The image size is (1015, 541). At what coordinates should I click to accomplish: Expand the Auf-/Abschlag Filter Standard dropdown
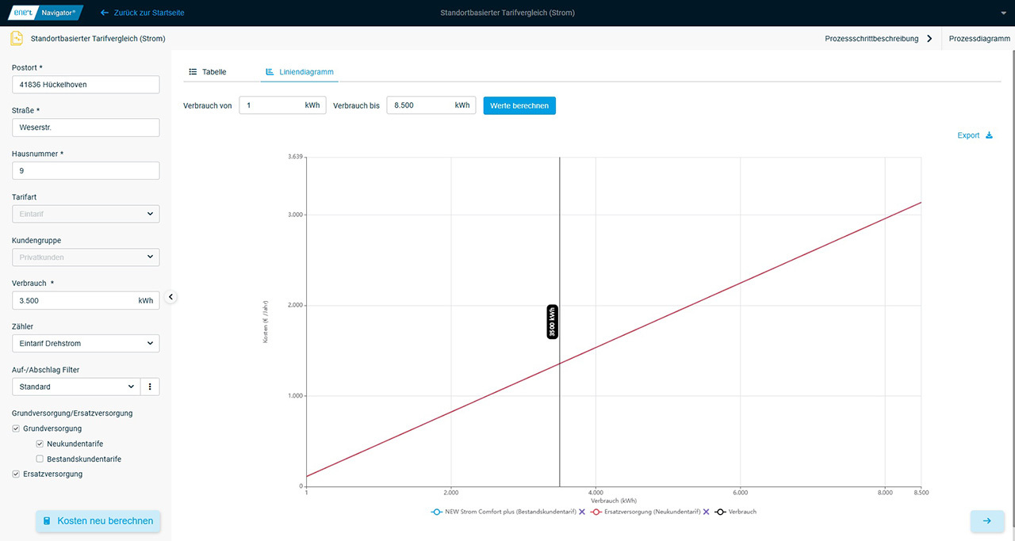pos(76,387)
